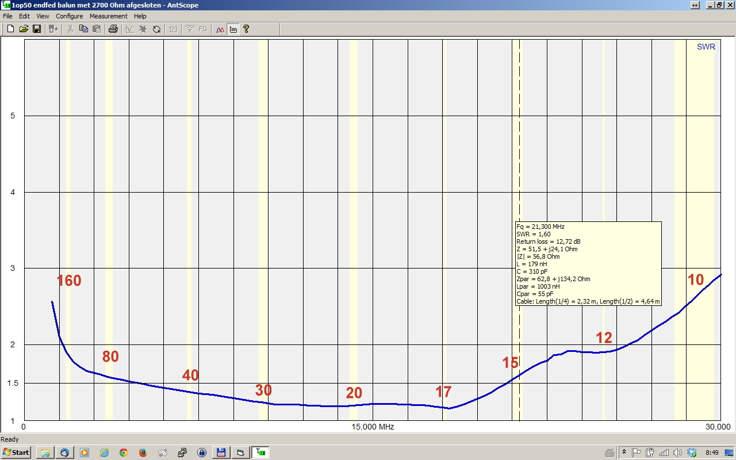Expand the View menu
The image size is (736, 460).
pos(43,16)
